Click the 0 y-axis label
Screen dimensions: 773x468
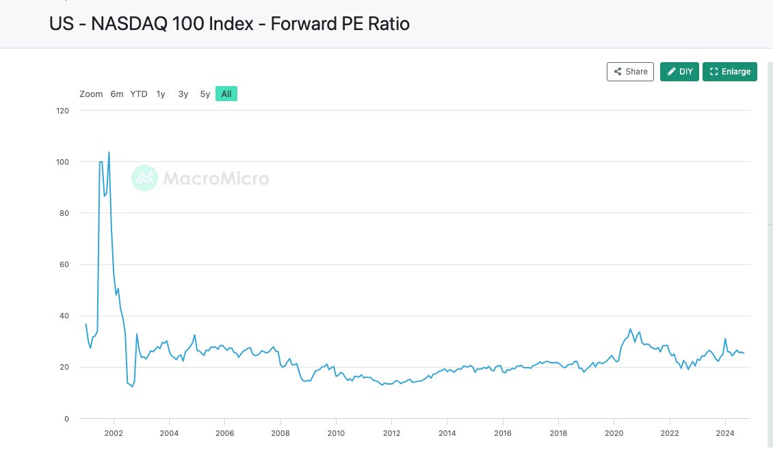point(66,419)
